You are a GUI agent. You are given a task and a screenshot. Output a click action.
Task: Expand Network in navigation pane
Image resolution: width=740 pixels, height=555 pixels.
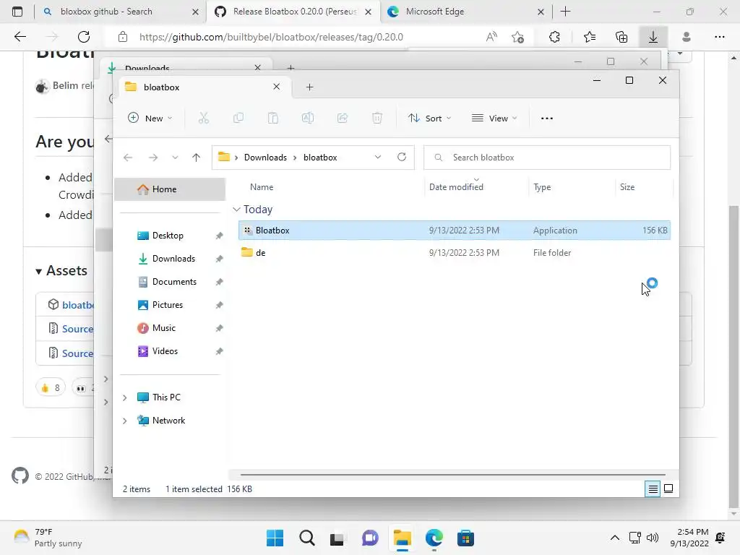point(124,421)
